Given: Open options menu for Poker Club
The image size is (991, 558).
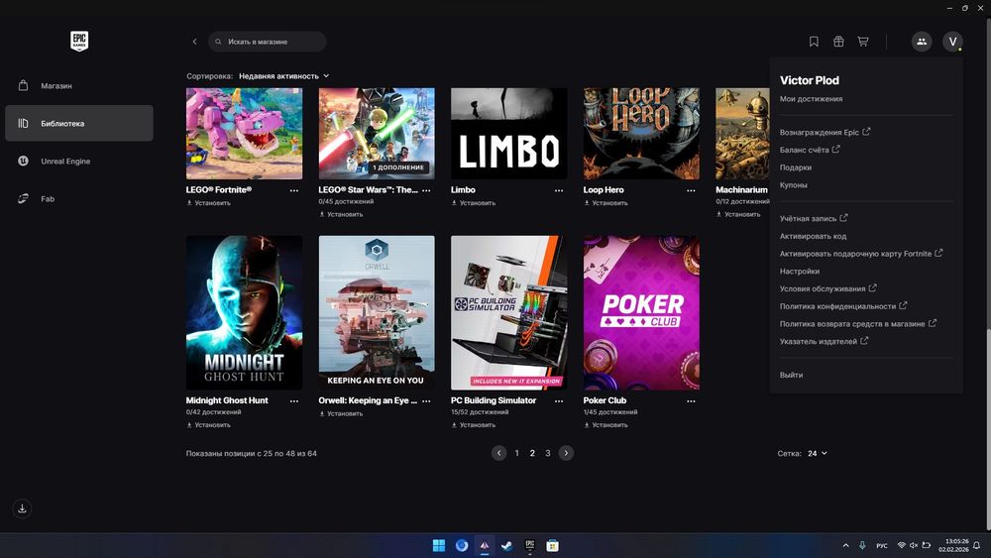Looking at the screenshot, I should (x=691, y=400).
